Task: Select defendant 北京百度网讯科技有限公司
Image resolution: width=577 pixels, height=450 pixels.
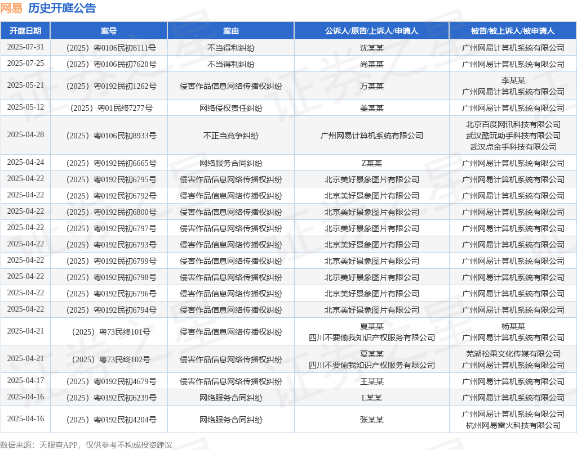Action: coord(513,124)
